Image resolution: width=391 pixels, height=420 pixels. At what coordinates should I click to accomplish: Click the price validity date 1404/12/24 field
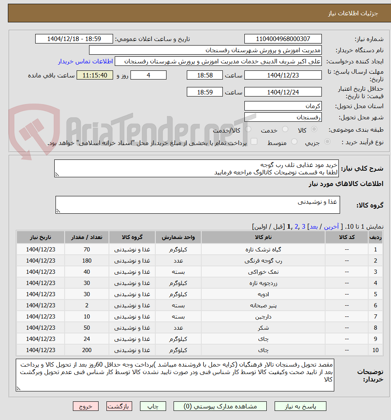[x=283, y=92]
